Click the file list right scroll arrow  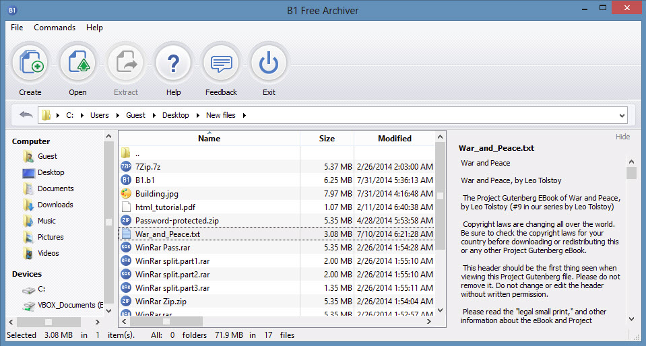429,321
